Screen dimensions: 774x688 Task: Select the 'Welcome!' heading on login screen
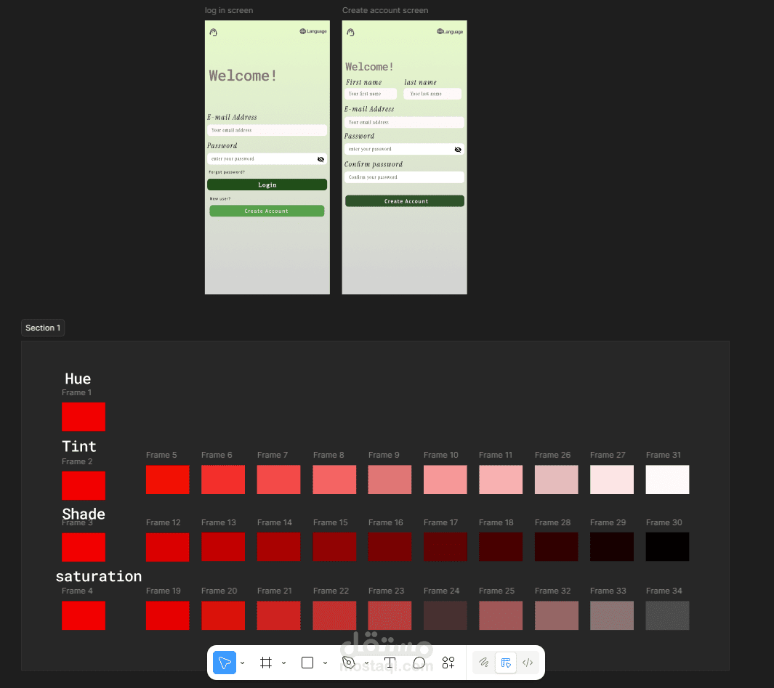(242, 76)
